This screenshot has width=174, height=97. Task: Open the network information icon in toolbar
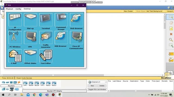pyautogui.click(x=169, y=8)
